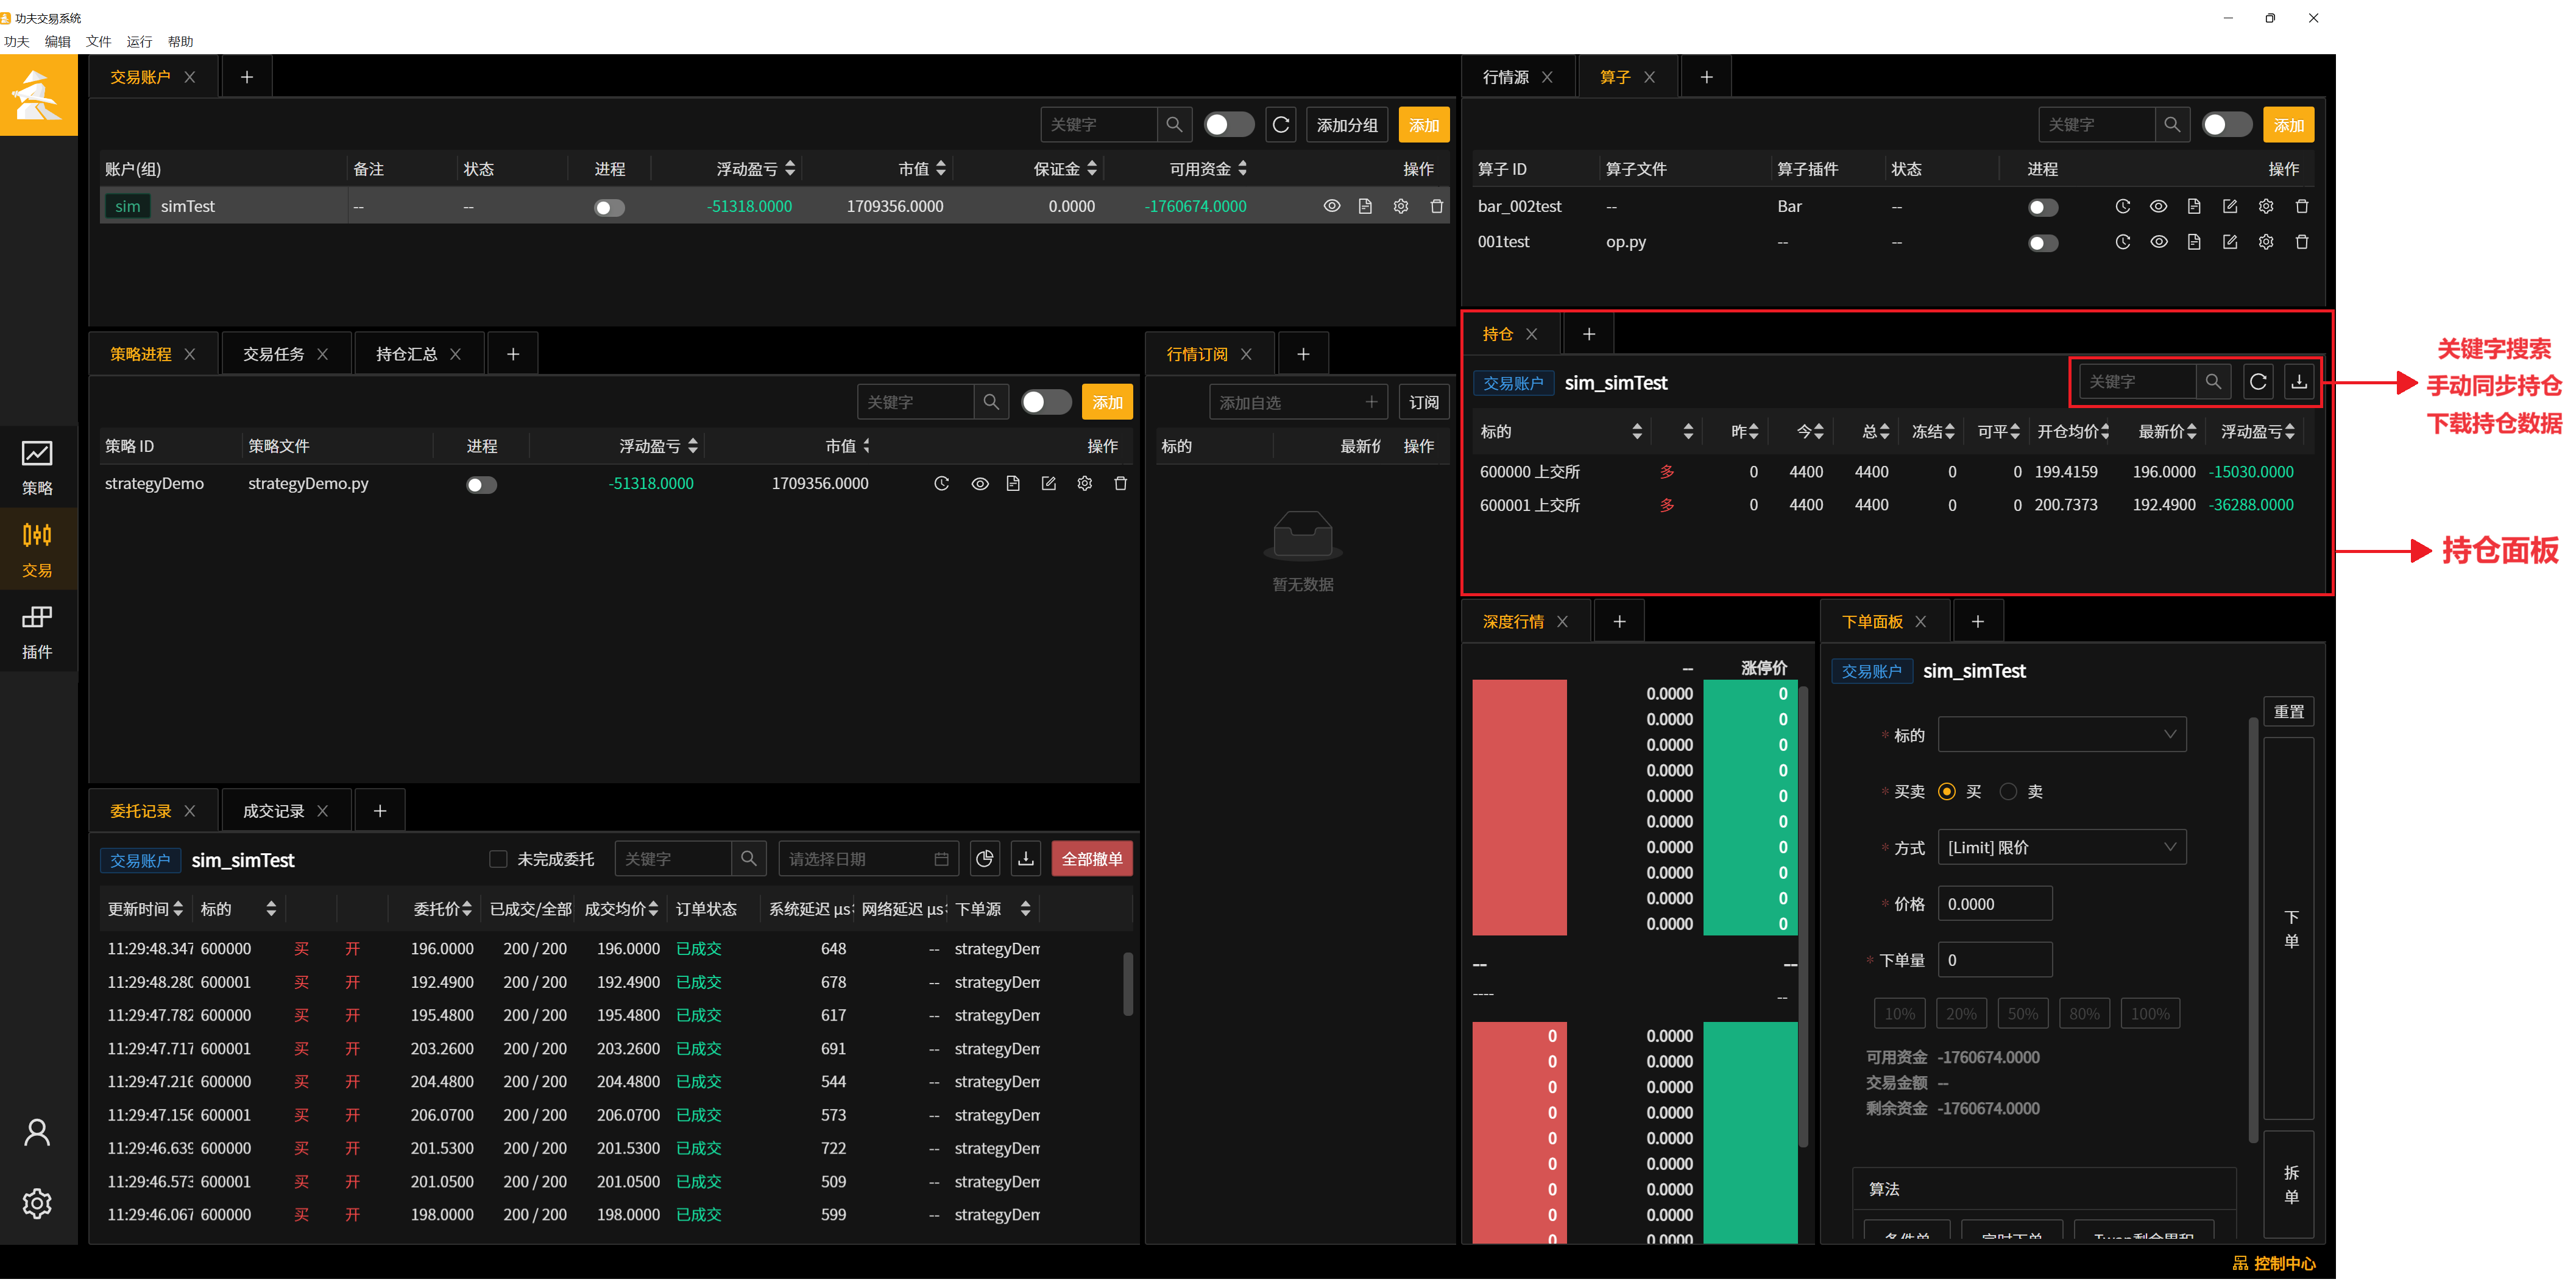Open the 标的 dropdown in 下单面板
Image resolution: width=2576 pixels, height=1282 pixels.
coord(2062,736)
